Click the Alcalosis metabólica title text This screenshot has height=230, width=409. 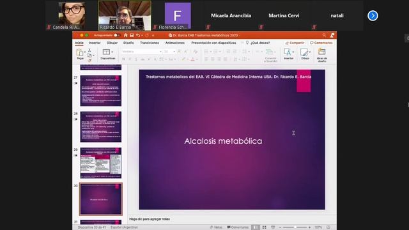pos(223,141)
